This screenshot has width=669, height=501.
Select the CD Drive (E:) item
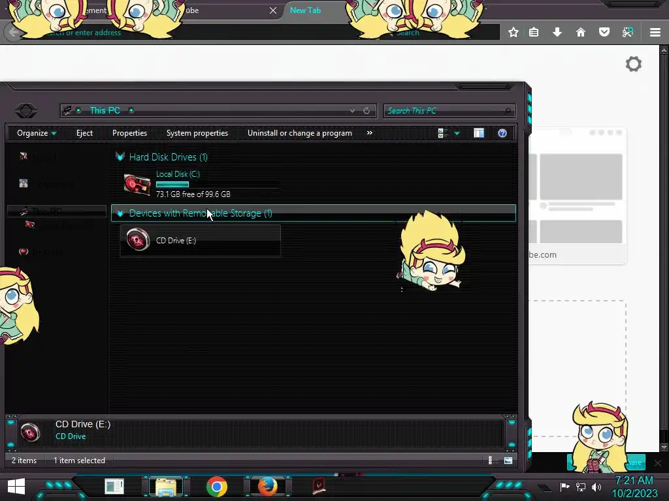pyautogui.click(x=201, y=240)
